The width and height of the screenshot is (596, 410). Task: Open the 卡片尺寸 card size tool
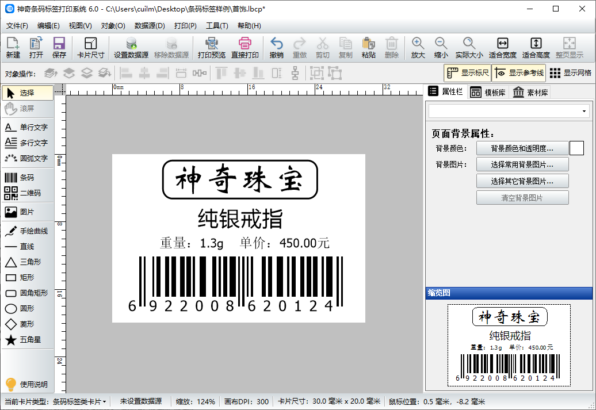pyautogui.click(x=90, y=48)
